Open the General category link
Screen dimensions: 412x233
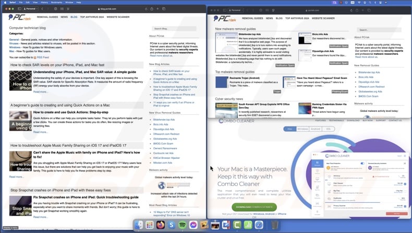click(14, 40)
